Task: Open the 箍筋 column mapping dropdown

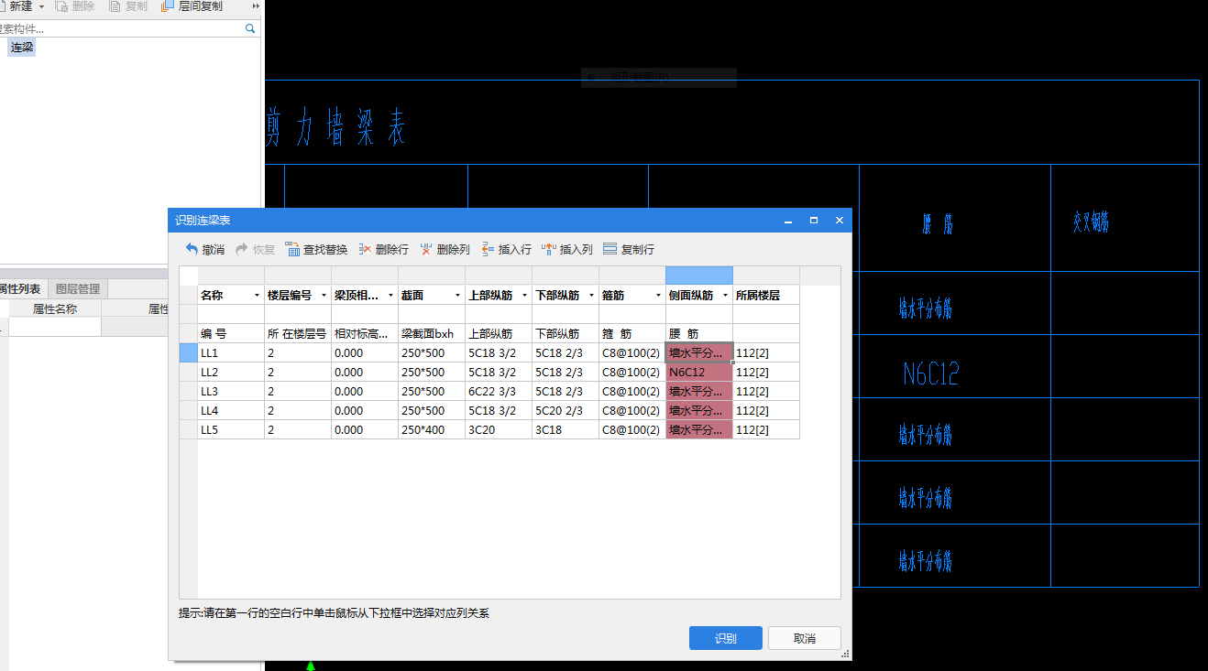Action: (x=658, y=296)
